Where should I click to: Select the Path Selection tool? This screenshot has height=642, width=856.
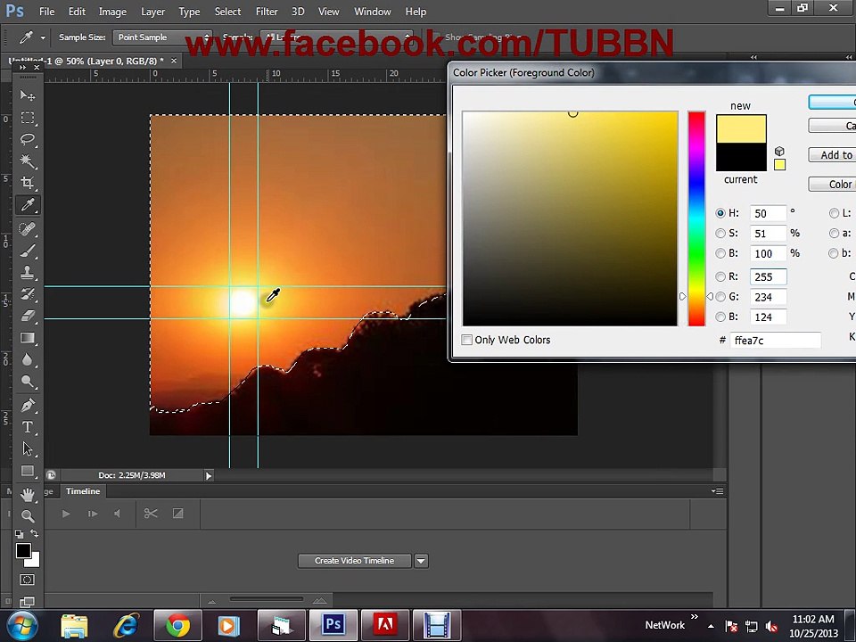[x=28, y=449]
